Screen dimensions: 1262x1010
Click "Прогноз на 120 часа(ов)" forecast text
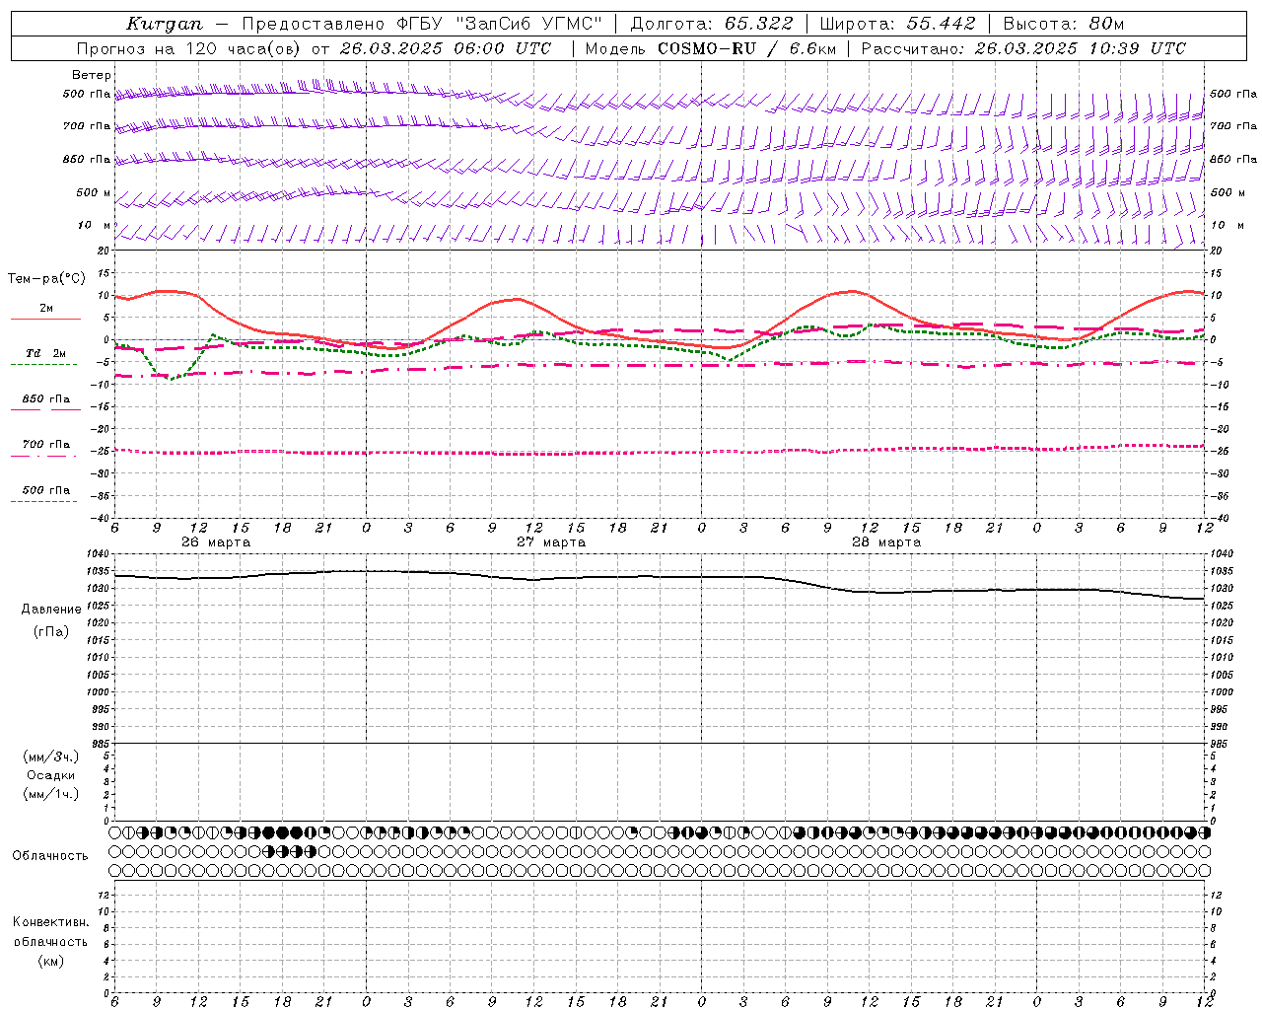coord(189,48)
